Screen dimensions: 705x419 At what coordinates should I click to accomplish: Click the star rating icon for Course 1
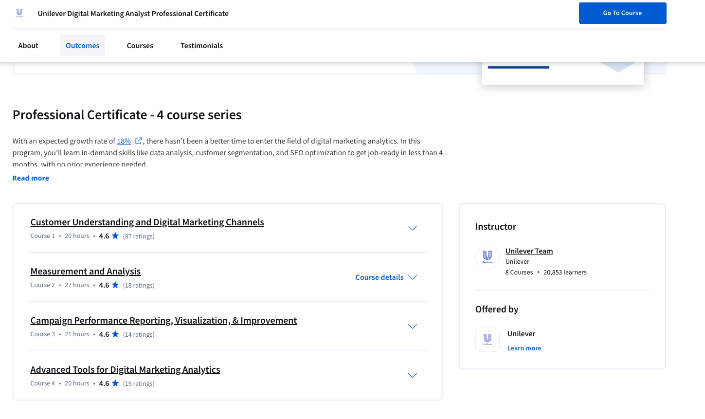click(115, 236)
